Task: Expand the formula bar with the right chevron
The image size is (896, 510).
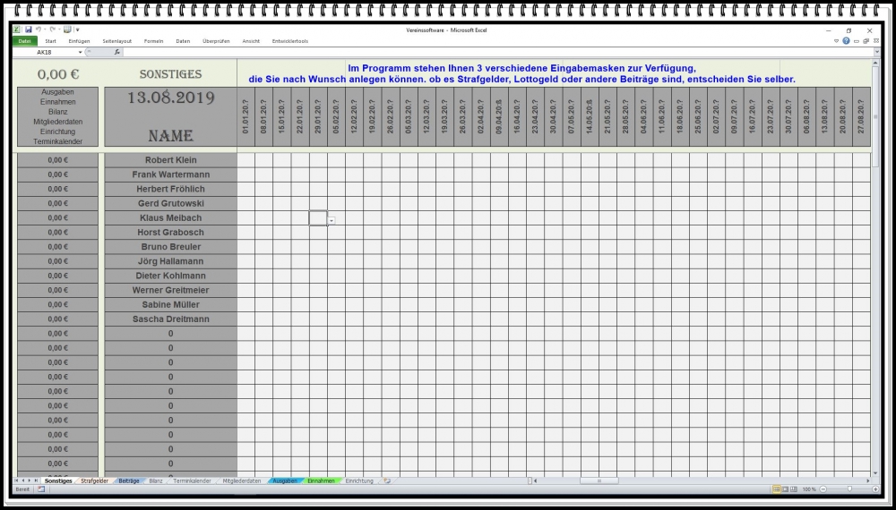Action: [876, 52]
